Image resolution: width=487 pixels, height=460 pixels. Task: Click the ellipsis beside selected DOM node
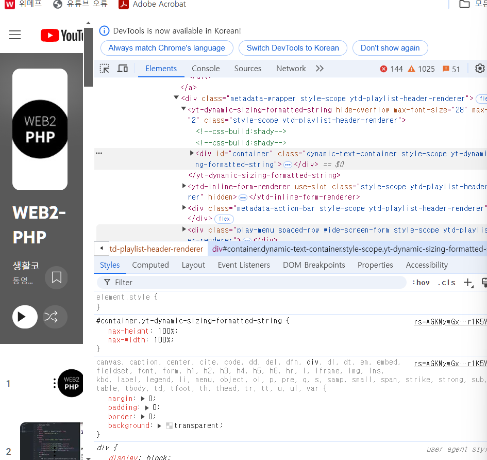[99, 153]
